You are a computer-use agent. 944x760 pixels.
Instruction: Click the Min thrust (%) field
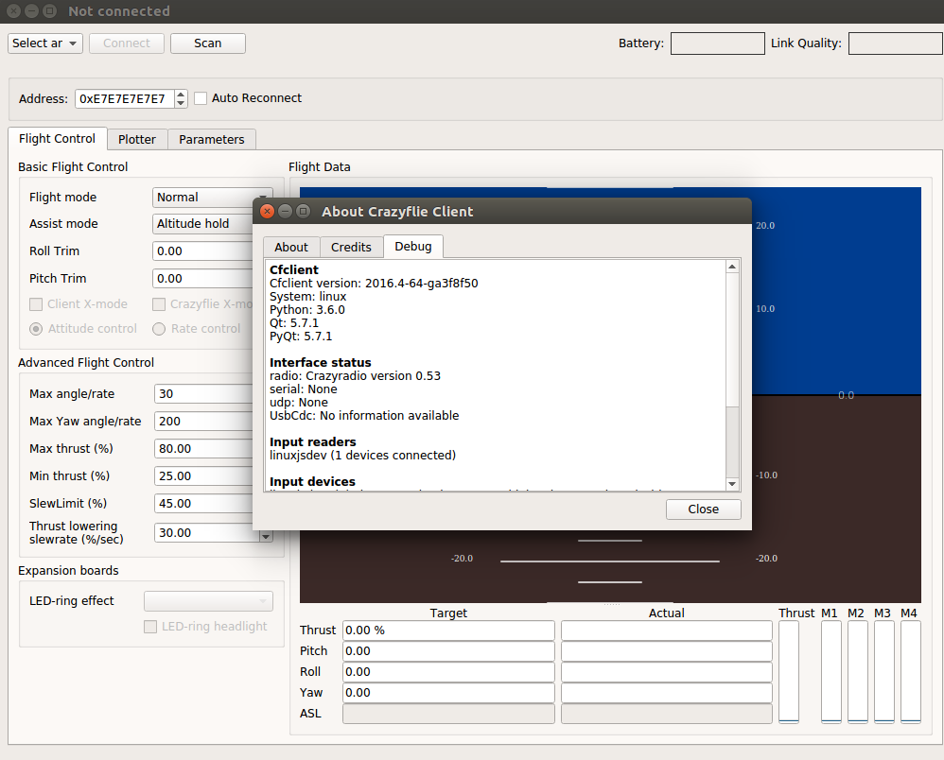tap(203, 476)
